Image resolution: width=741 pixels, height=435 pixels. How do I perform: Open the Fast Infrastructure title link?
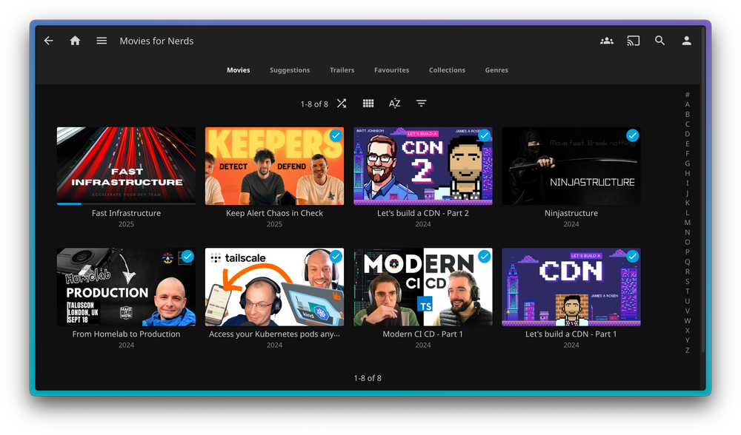pyautogui.click(x=126, y=213)
